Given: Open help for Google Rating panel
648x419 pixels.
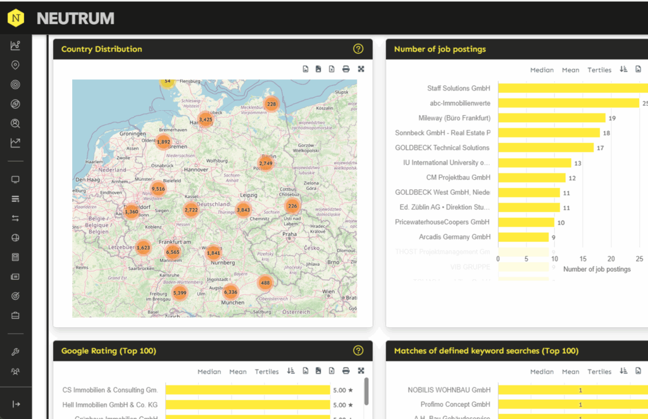Looking at the screenshot, I should point(358,351).
